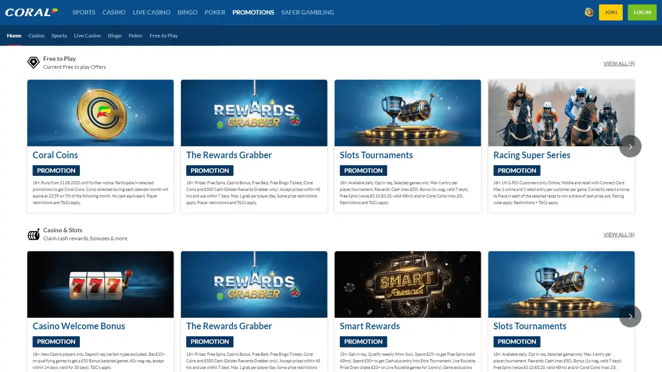662x372 pixels.
Task: Advance Free to Play carousel with arrow
Action: click(x=630, y=146)
